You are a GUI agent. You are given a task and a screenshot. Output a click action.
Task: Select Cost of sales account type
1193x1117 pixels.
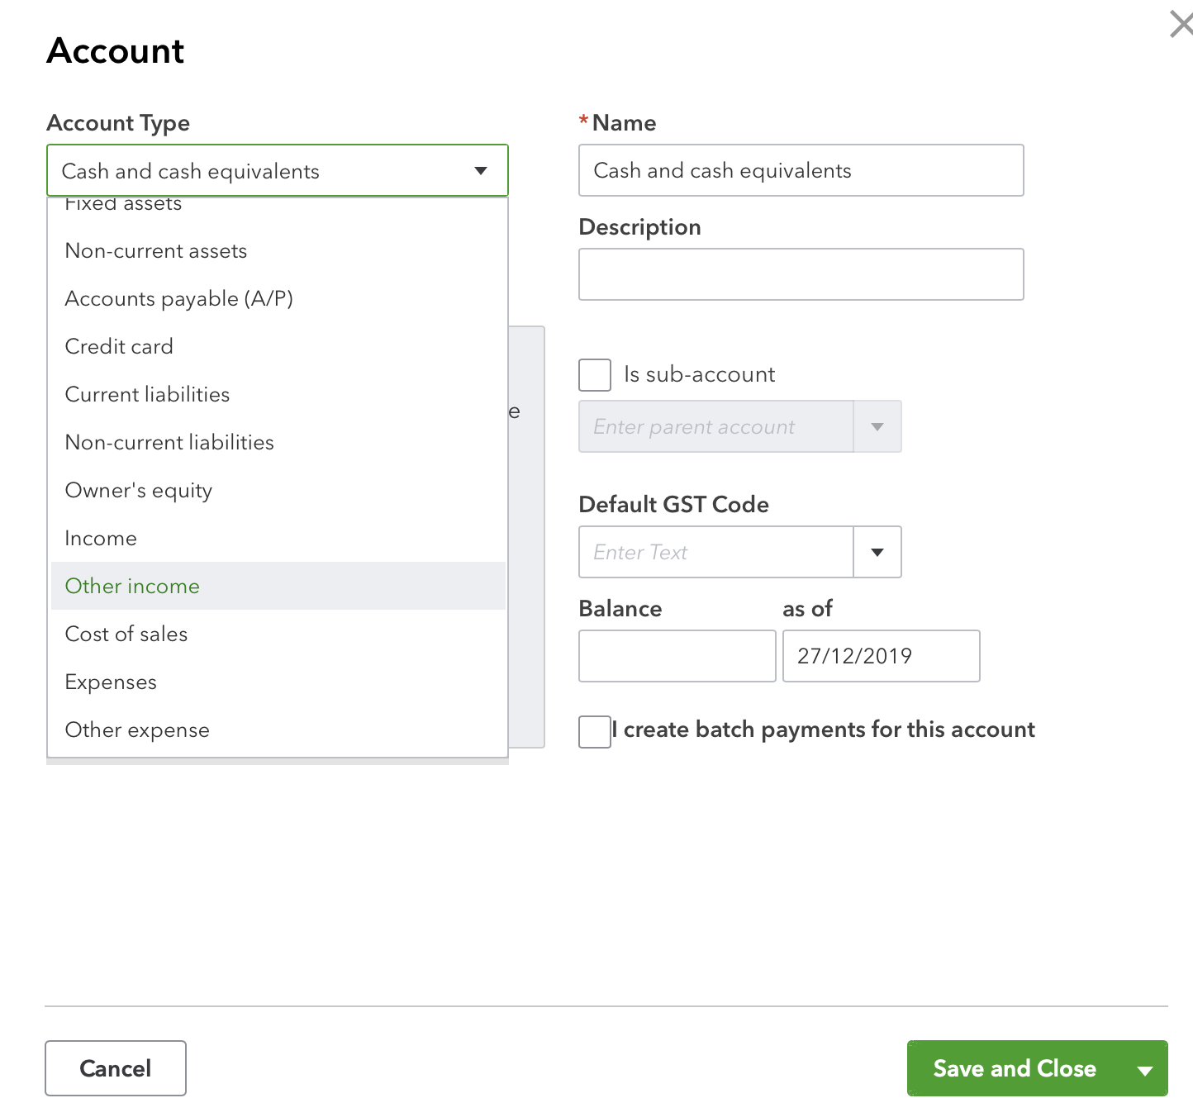coord(126,634)
